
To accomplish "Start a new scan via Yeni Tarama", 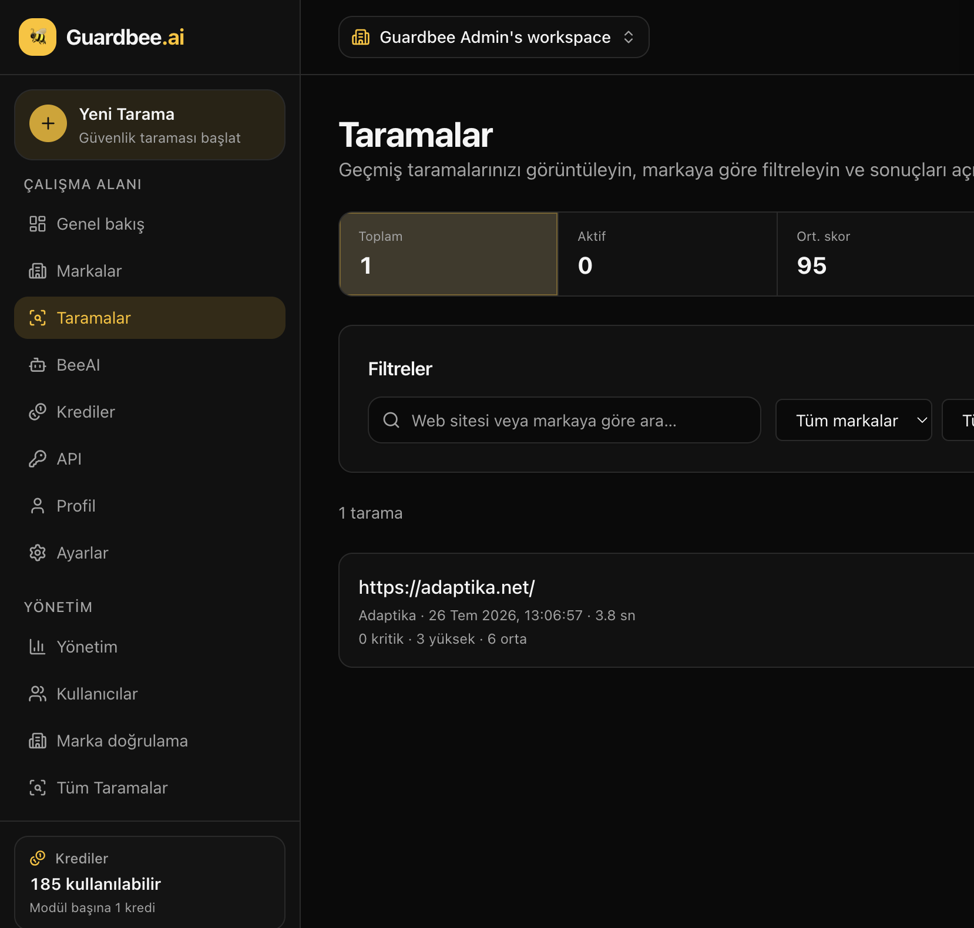I will (x=150, y=125).
